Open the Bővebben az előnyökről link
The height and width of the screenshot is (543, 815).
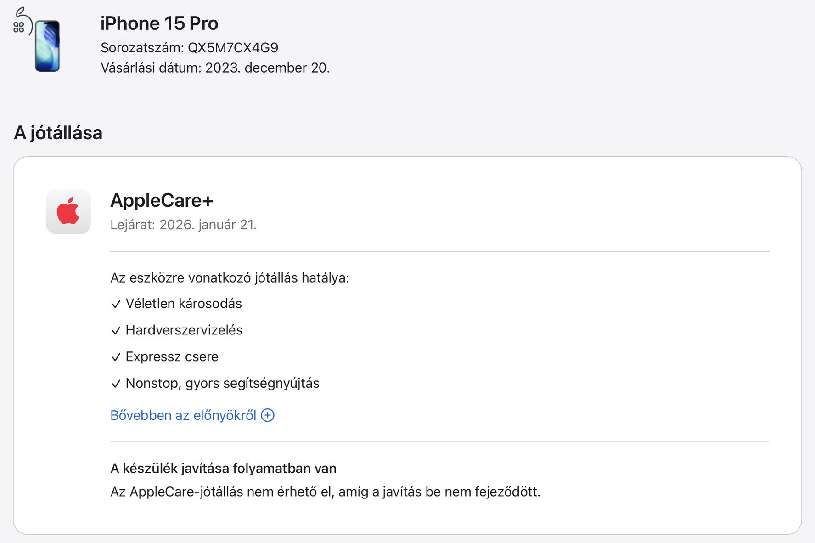click(x=183, y=415)
